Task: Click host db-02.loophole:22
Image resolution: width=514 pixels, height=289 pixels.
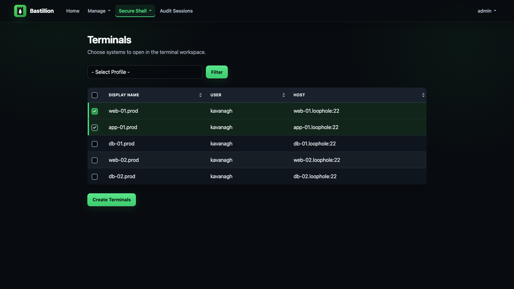Action: [x=315, y=176]
